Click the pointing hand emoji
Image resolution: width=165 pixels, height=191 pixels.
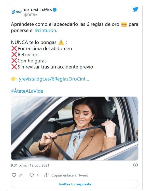(x=14, y=79)
